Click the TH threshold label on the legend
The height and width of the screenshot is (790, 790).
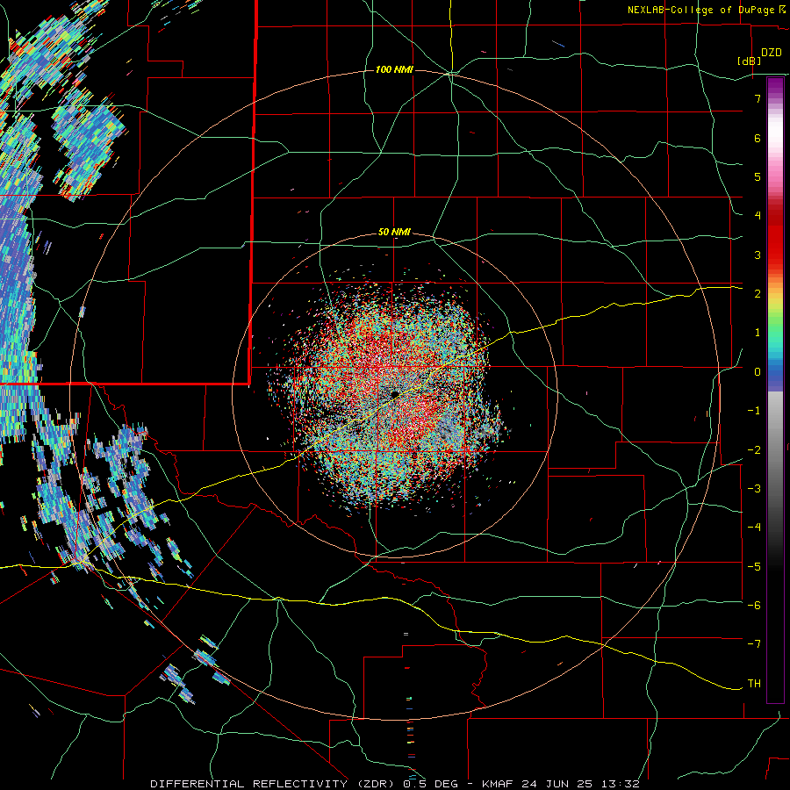click(754, 684)
